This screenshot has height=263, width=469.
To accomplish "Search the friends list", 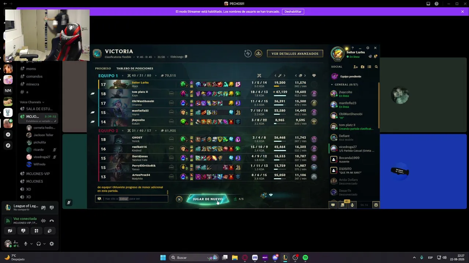I will [376, 67].
